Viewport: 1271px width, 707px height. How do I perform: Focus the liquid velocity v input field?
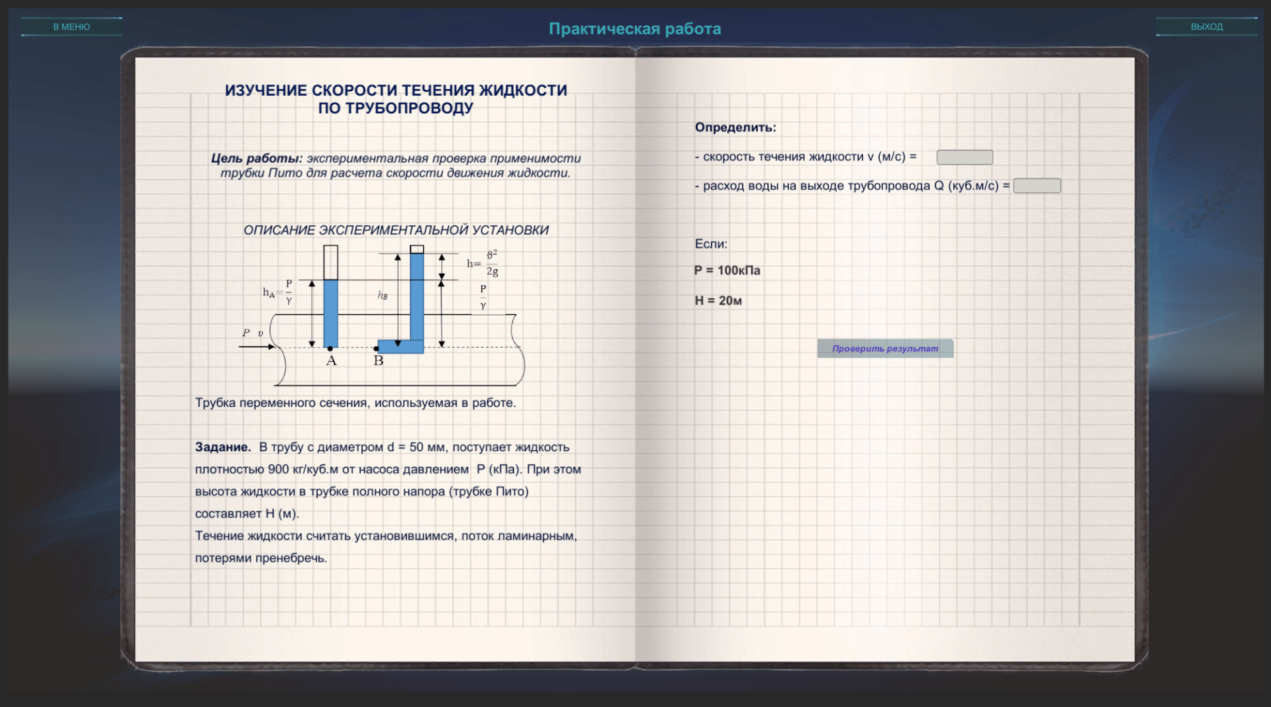(x=965, y=157)
